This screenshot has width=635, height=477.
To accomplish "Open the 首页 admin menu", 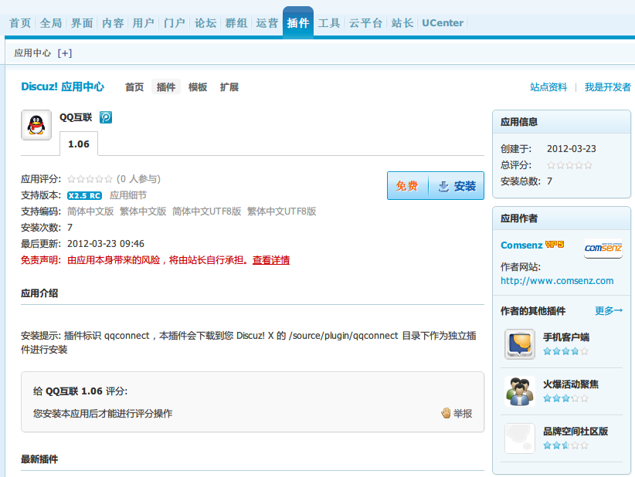I will point(20,23).
